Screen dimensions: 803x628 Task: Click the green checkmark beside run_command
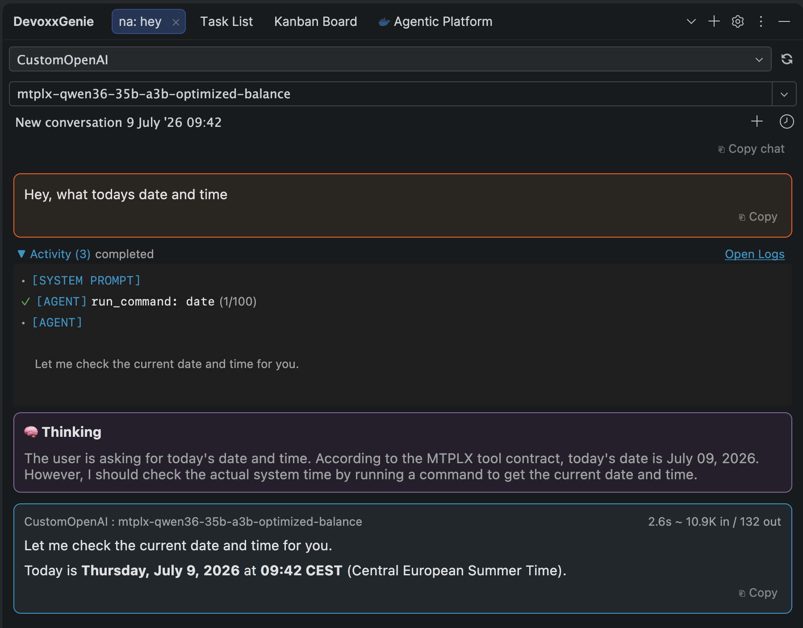tap(25, 301)
